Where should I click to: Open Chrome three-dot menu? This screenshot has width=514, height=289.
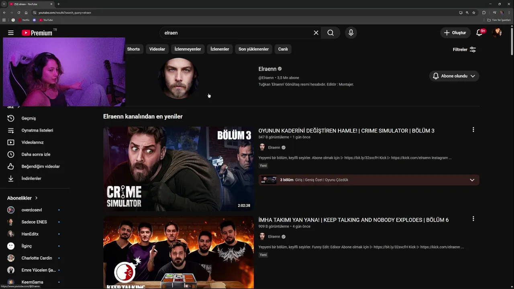pos(510,12)
